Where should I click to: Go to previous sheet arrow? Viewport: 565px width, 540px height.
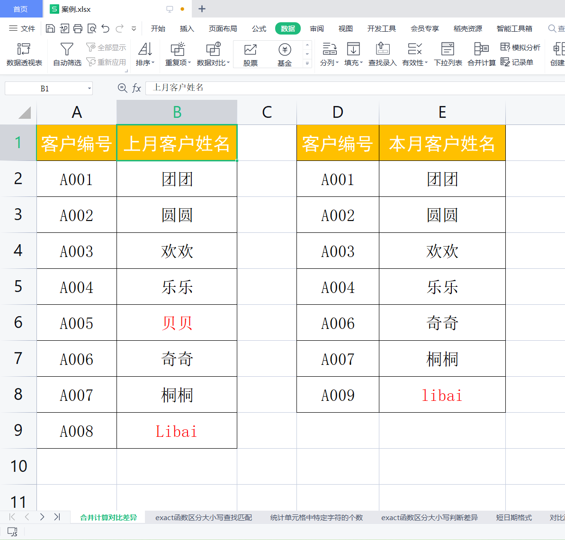tap(27, 517)
